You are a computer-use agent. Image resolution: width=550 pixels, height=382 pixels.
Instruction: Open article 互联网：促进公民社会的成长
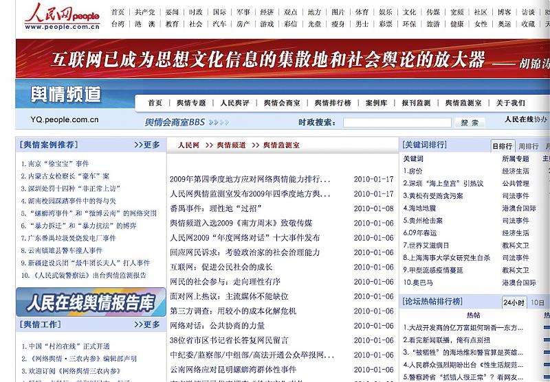tap(221, 267)
